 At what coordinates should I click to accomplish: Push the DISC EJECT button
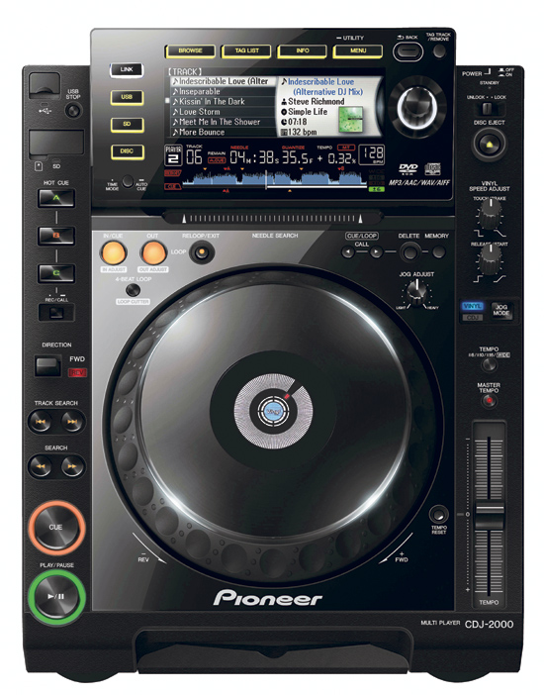click(489, 145)
